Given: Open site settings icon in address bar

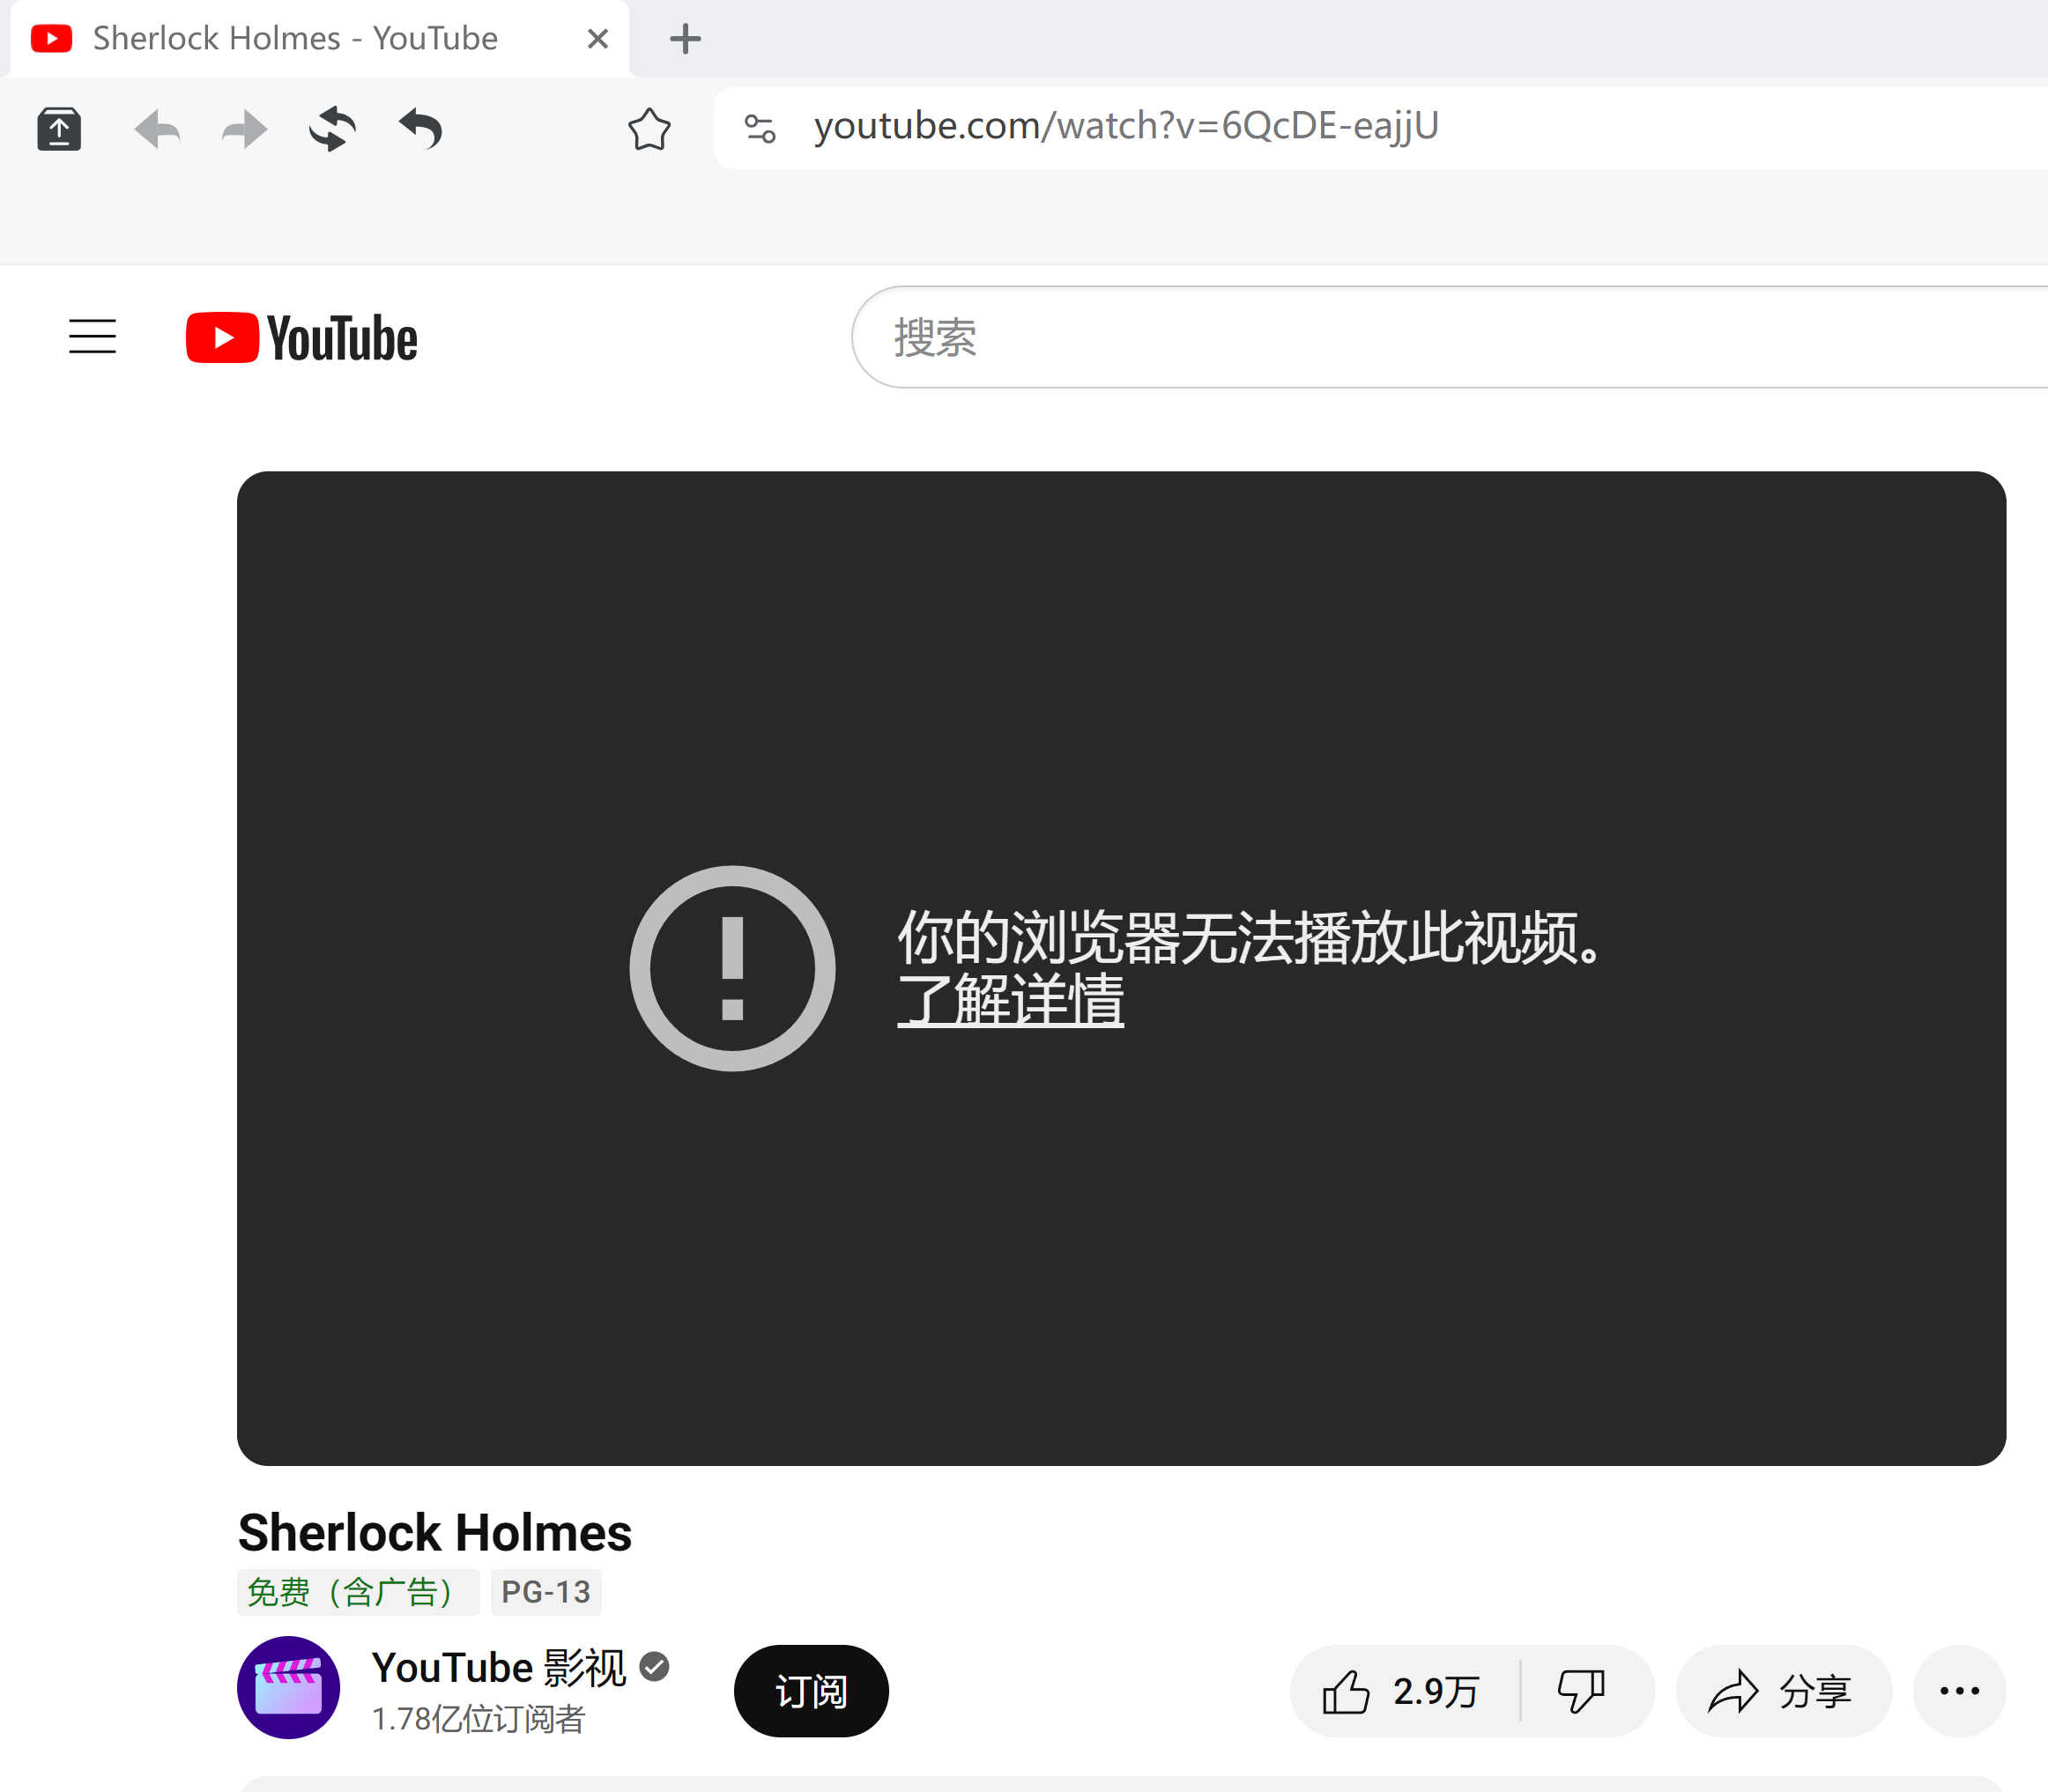Looking at the screenshot, I should 760,128.
